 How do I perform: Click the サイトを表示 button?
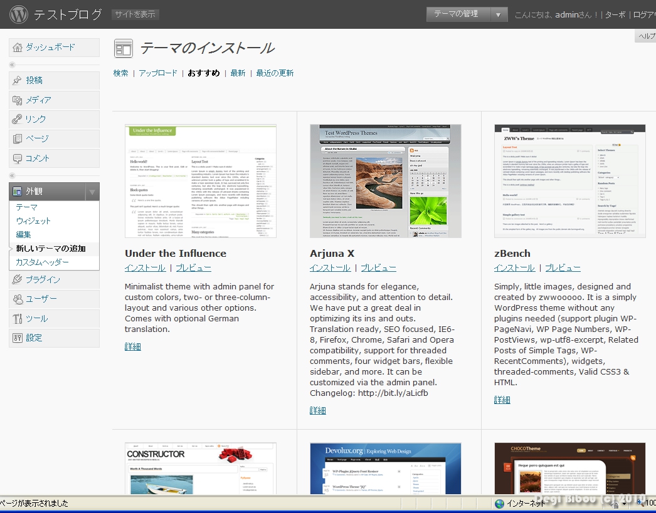pyautogui.click(x=135, y=14)
